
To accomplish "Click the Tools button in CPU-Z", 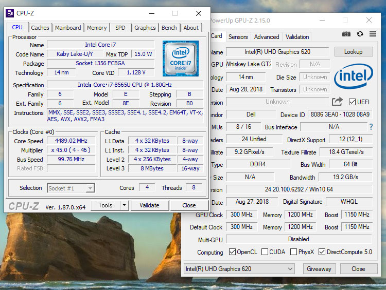I will (x=106, y=205).
